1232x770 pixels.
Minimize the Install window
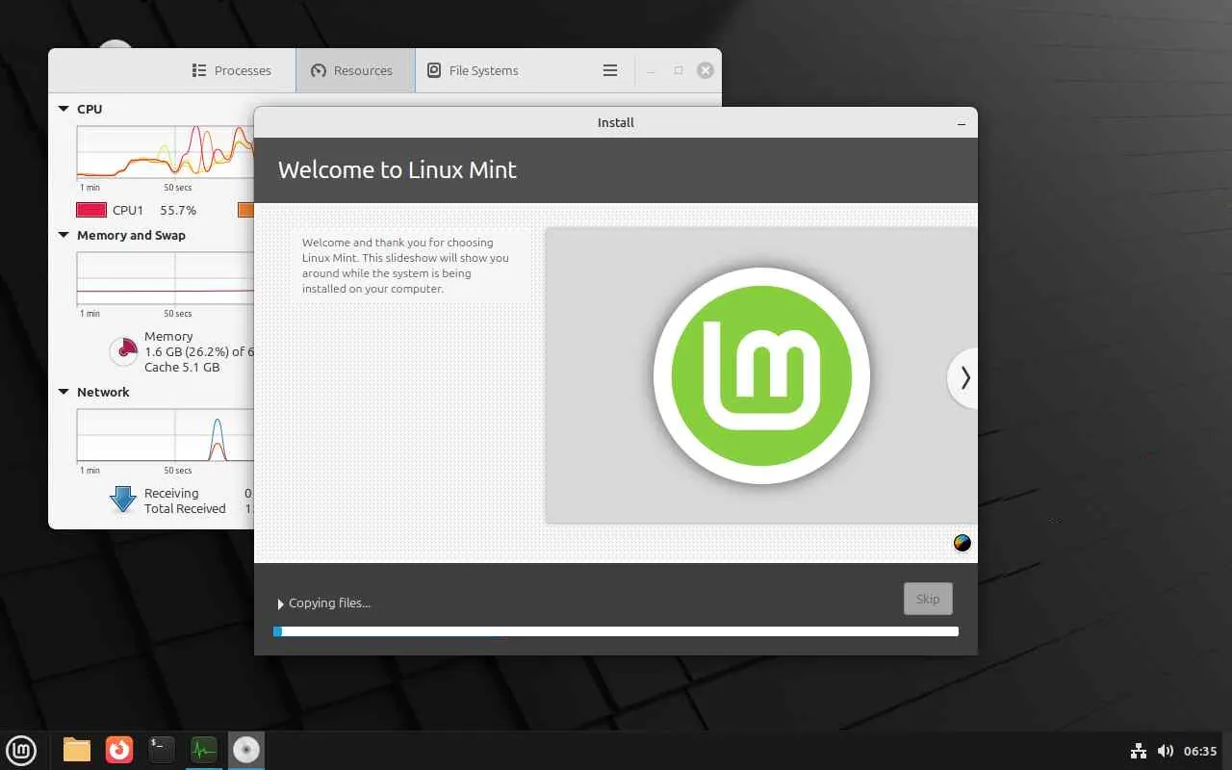[962, 123]
